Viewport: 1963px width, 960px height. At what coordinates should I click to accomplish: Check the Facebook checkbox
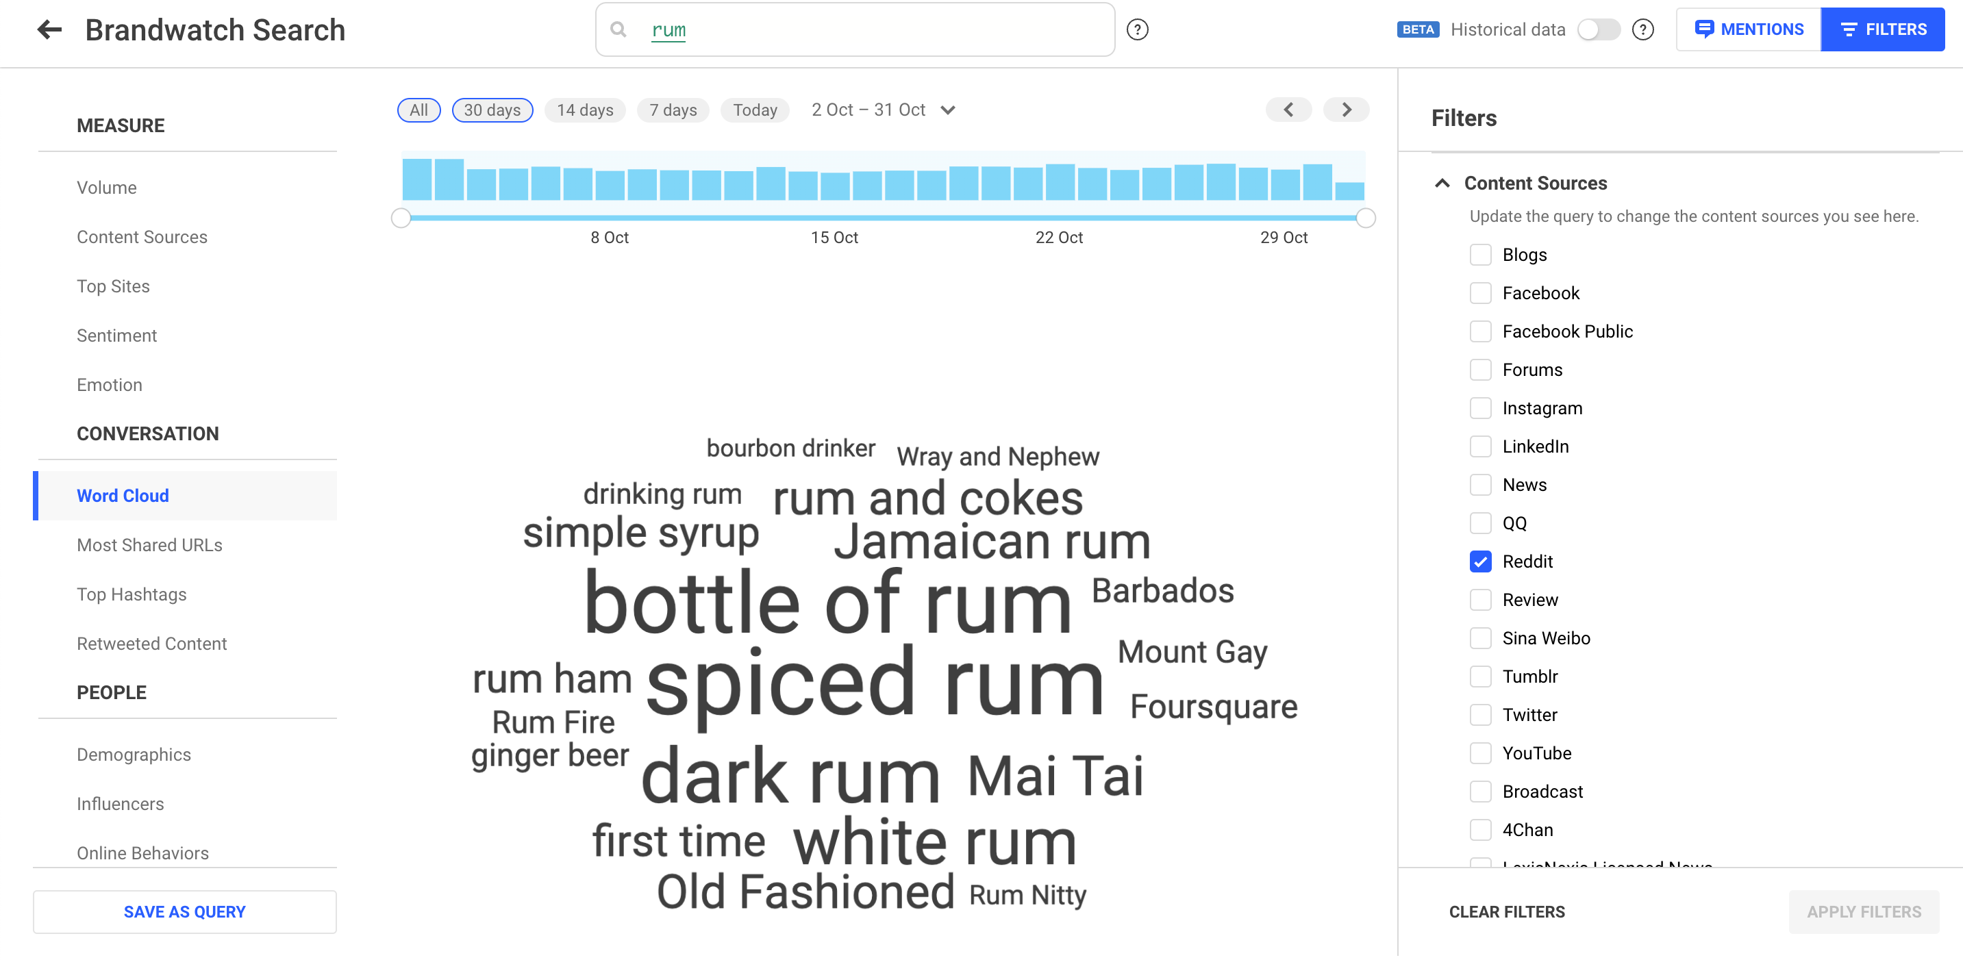pyautogui.click(x=1480, y=293)
